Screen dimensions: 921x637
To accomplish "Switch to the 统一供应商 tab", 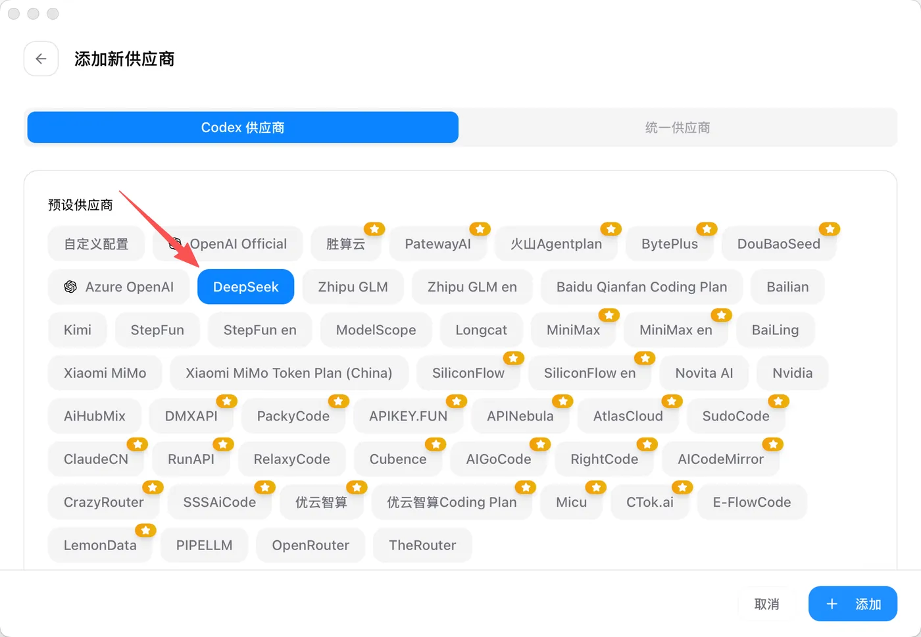I will [678, 127].
